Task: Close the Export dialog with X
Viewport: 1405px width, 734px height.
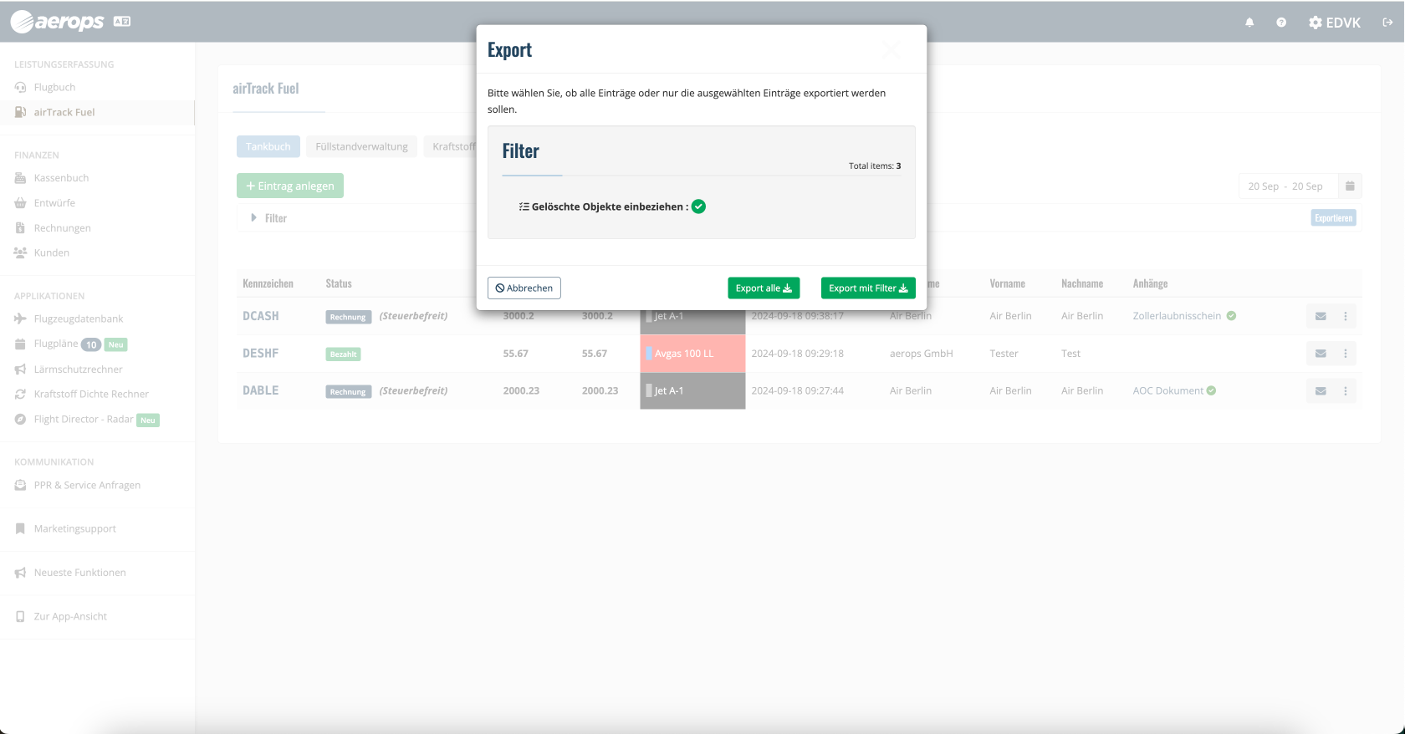Action: coord(892,50)
